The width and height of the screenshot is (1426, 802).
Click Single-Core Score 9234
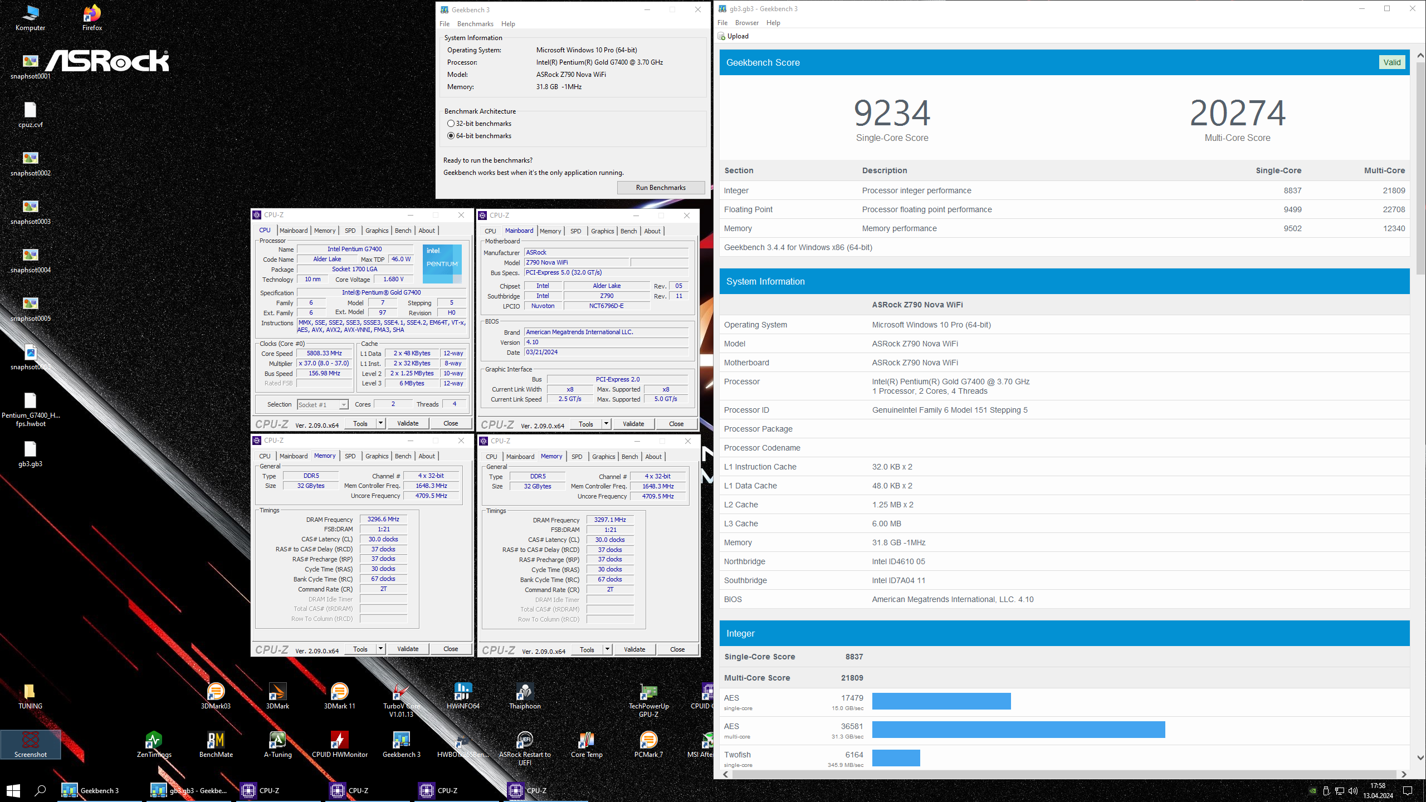(892, 113)
